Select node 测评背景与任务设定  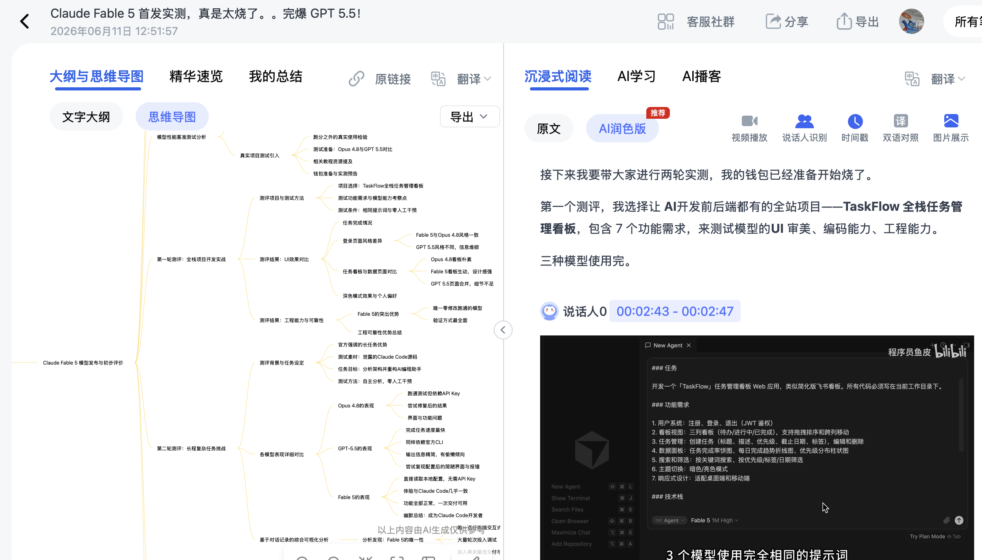[281, 363]
